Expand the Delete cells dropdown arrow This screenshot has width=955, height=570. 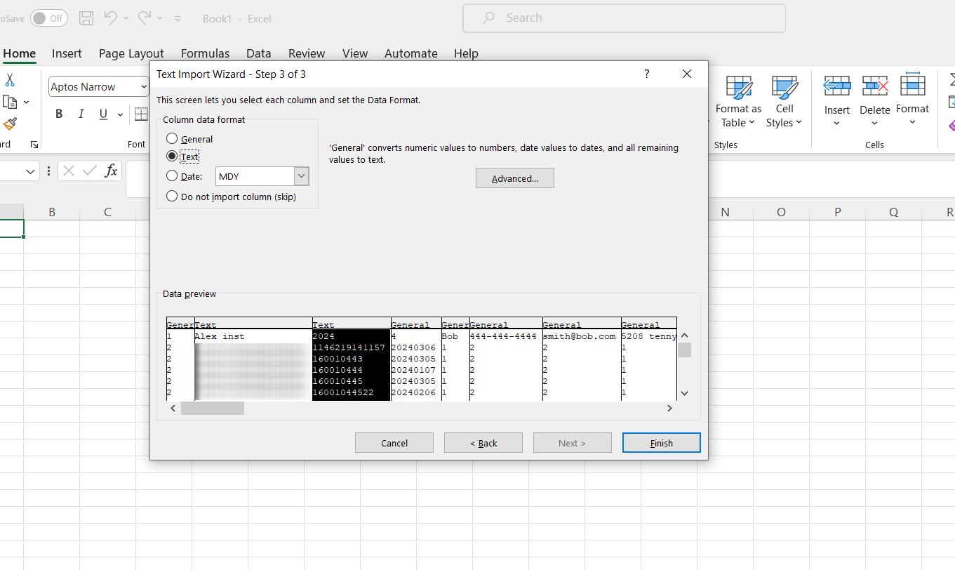pos(874,124)
